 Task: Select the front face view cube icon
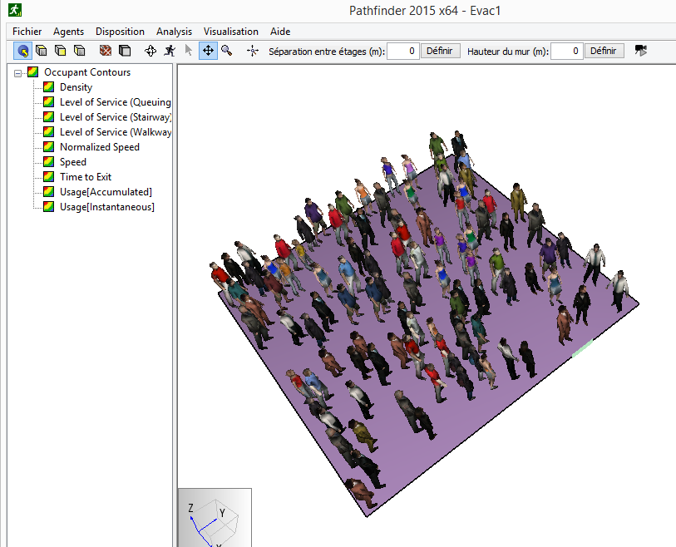click(x=61, y=51)
